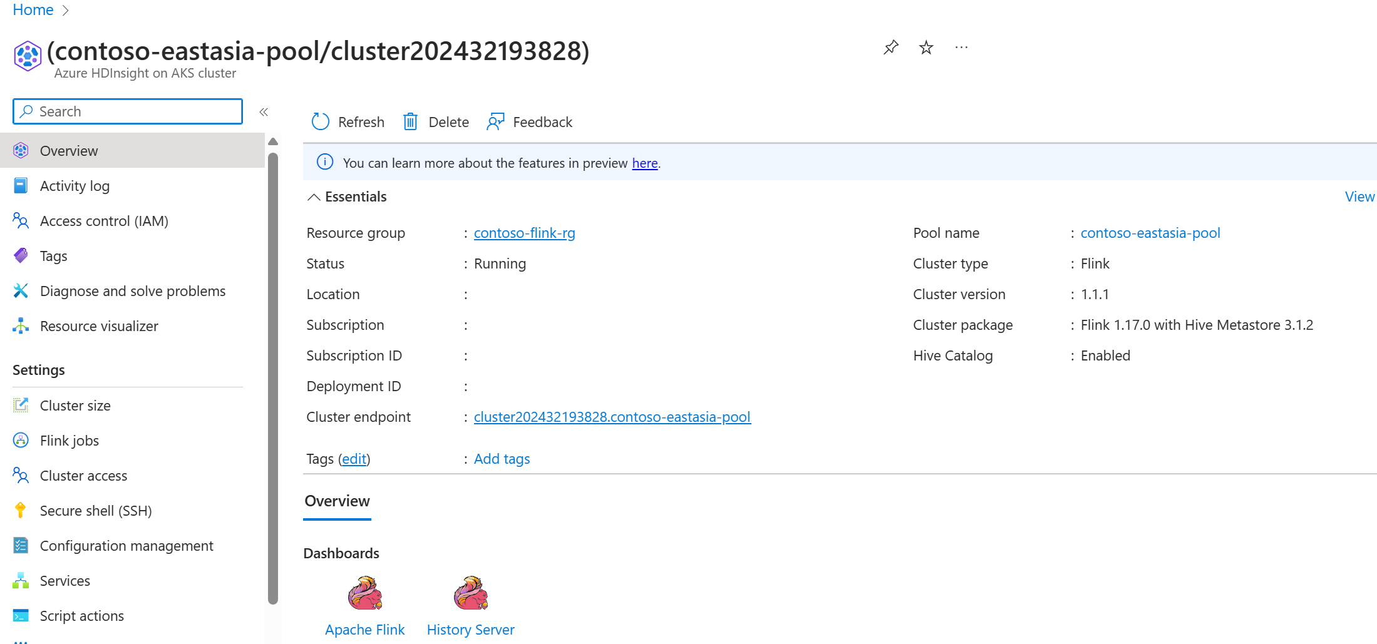Click the Delete button label
Screen dimensions: 1377x644
pyautogui.click(x=448, y=122)
